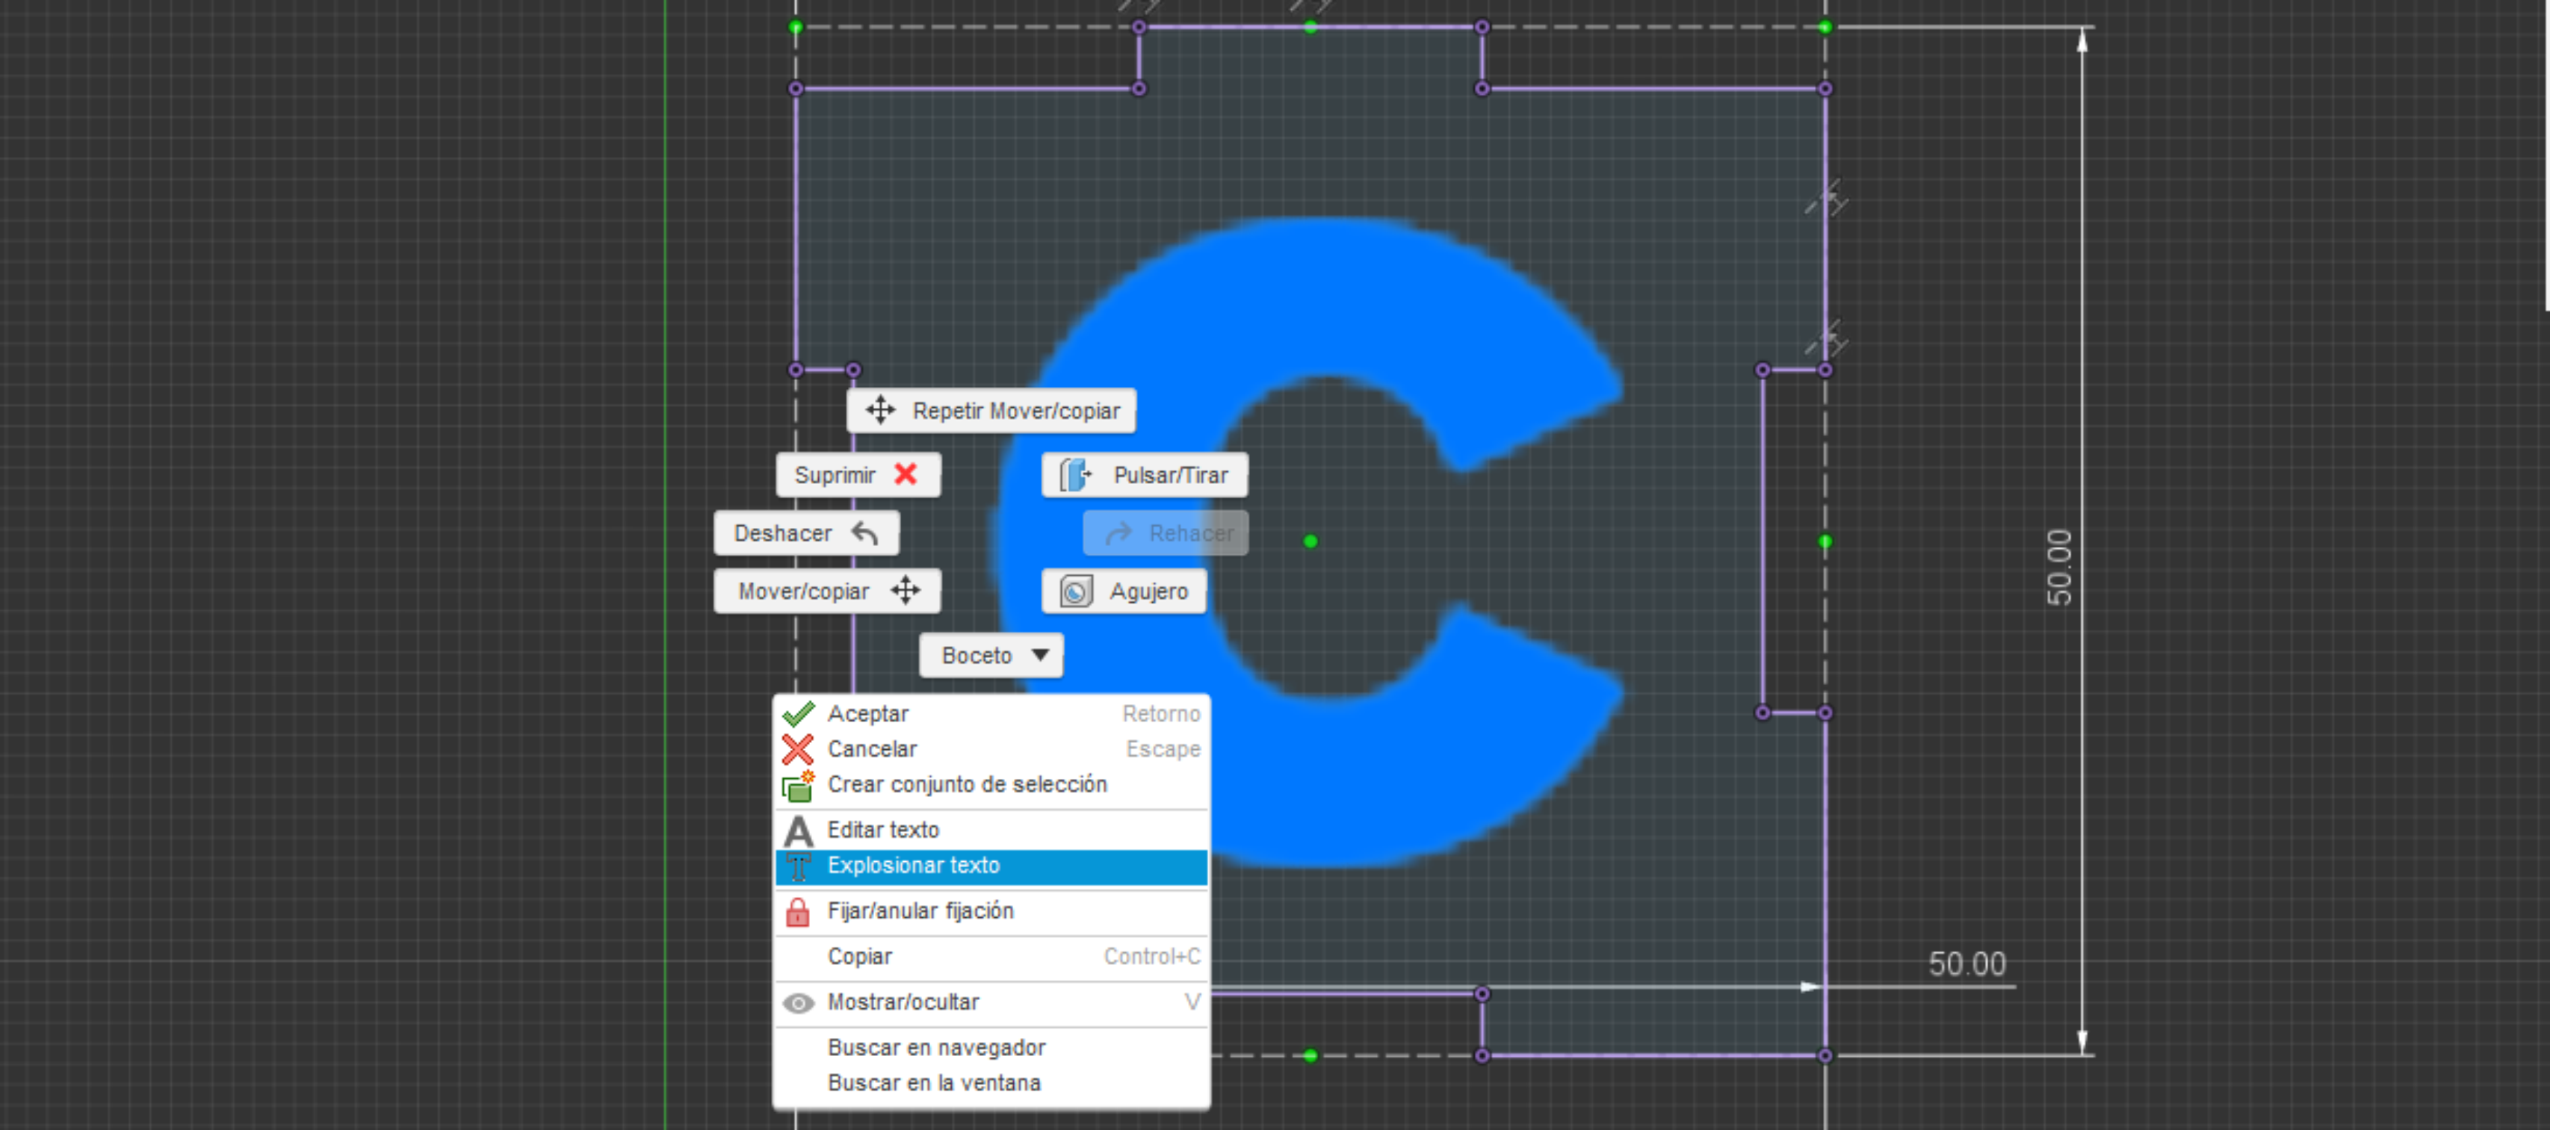Click Buscar en la ventana entry

coord(933,1082)
